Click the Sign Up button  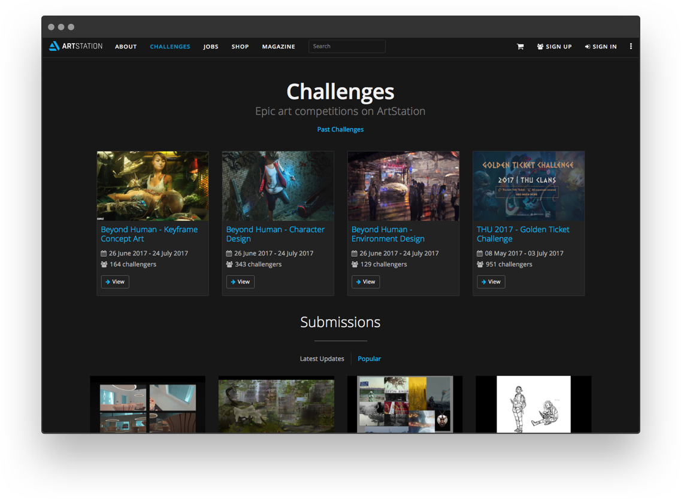pyautogui.click(x=554, y=47)
